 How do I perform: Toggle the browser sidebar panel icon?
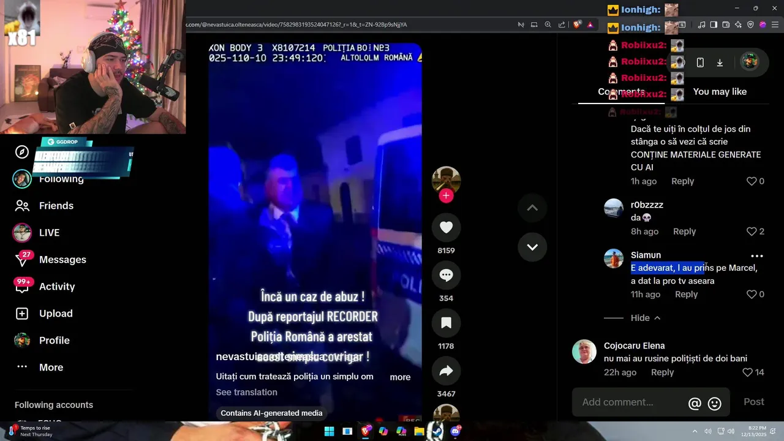(x=714, y=24)
